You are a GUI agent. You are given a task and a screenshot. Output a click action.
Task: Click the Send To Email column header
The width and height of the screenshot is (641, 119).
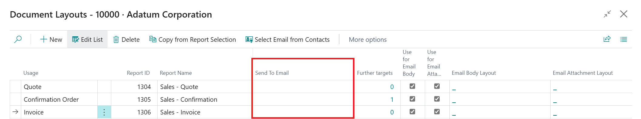coord(272,73)
